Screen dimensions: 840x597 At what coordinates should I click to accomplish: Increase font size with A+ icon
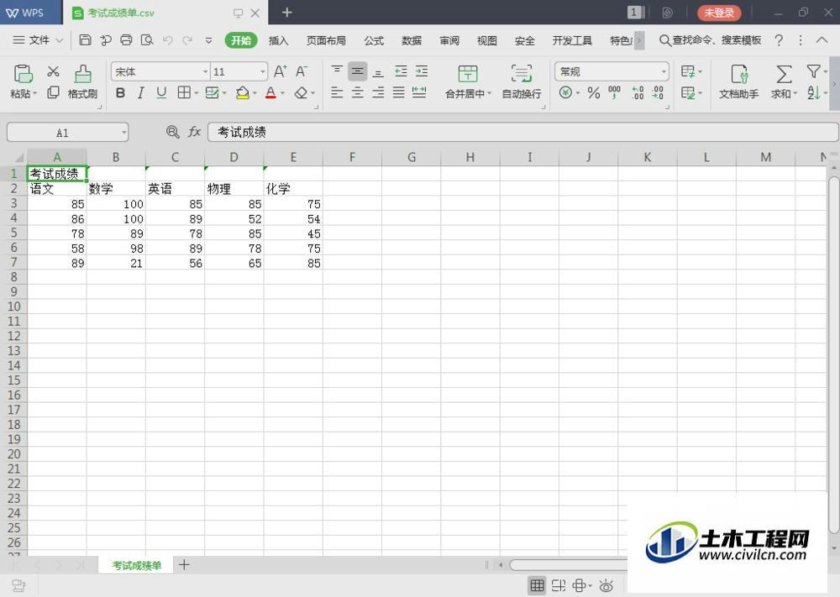pyautogui.click(x=281, y=71)
